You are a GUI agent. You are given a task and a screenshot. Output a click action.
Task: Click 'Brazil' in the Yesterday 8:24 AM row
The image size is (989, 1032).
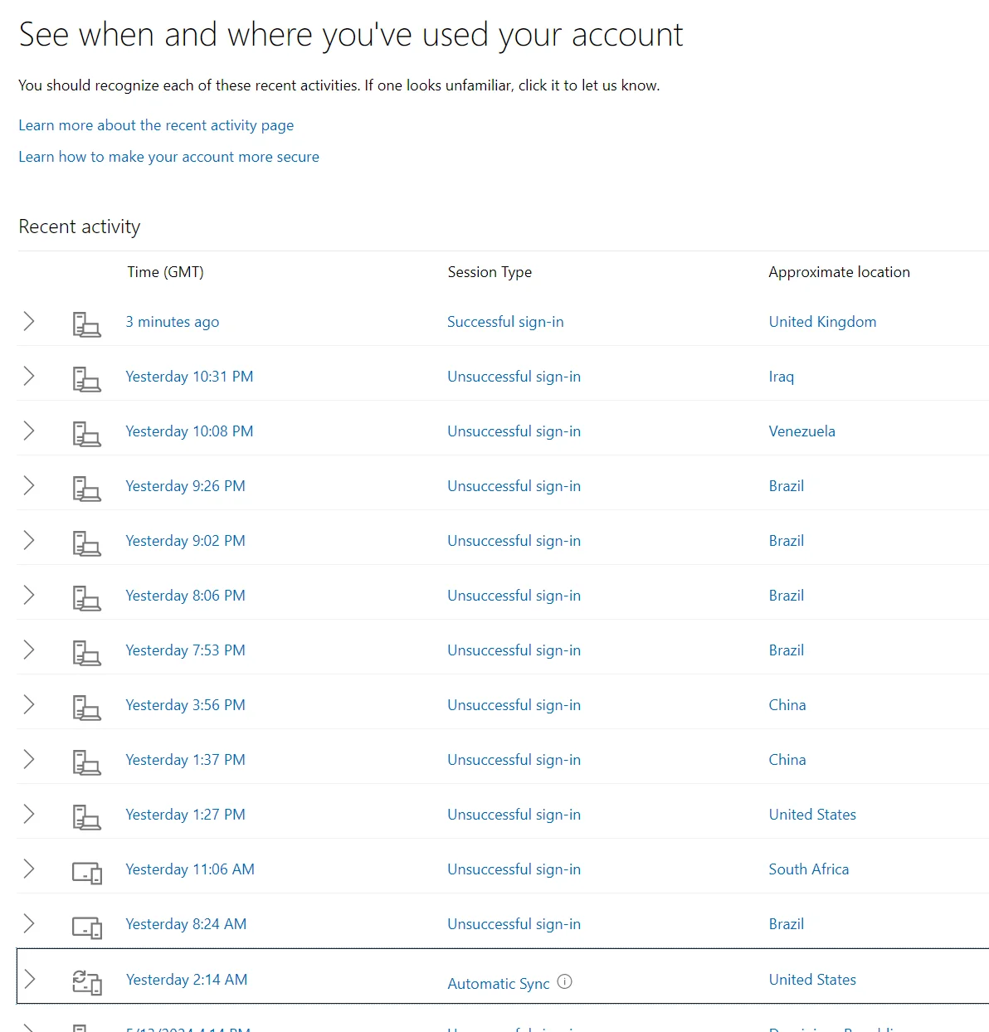point(787,924)
